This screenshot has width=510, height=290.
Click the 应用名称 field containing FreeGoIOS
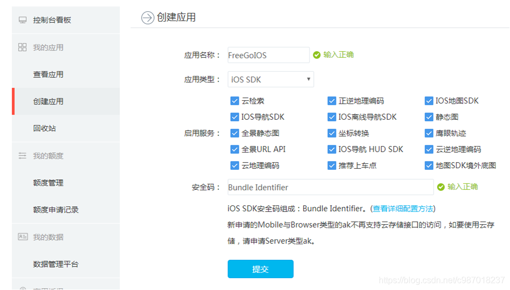click(x=269, y=55)
